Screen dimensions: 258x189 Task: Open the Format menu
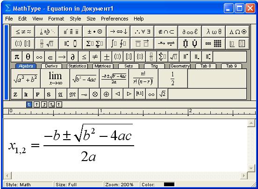pos(56,19)
